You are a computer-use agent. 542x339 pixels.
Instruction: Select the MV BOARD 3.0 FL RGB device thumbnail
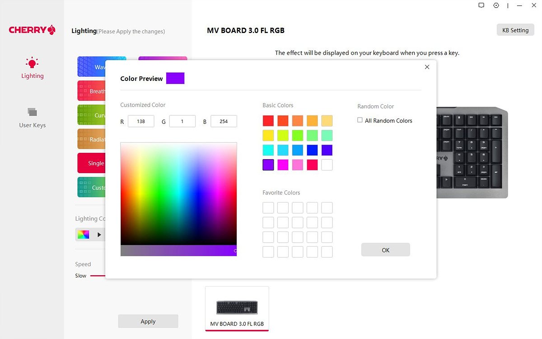(x=237, y=308)
